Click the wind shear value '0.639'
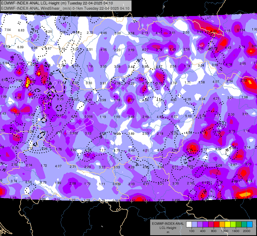This screenshot has width=257, height=236. pyautogui.click(x=117, y=184)
